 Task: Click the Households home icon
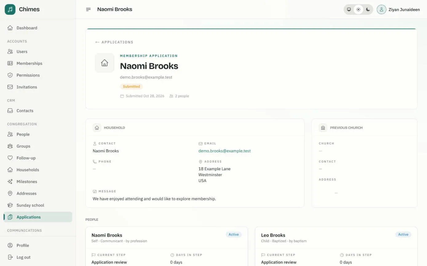10,170
